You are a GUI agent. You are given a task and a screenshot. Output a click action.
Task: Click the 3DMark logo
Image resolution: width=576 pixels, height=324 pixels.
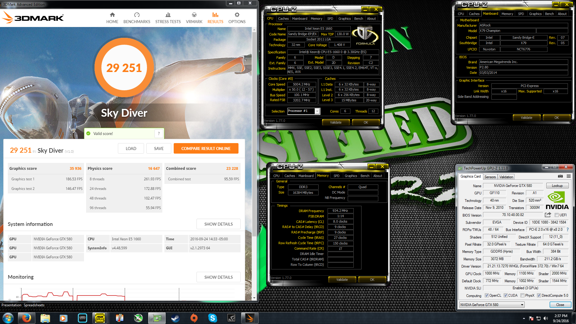33,17
